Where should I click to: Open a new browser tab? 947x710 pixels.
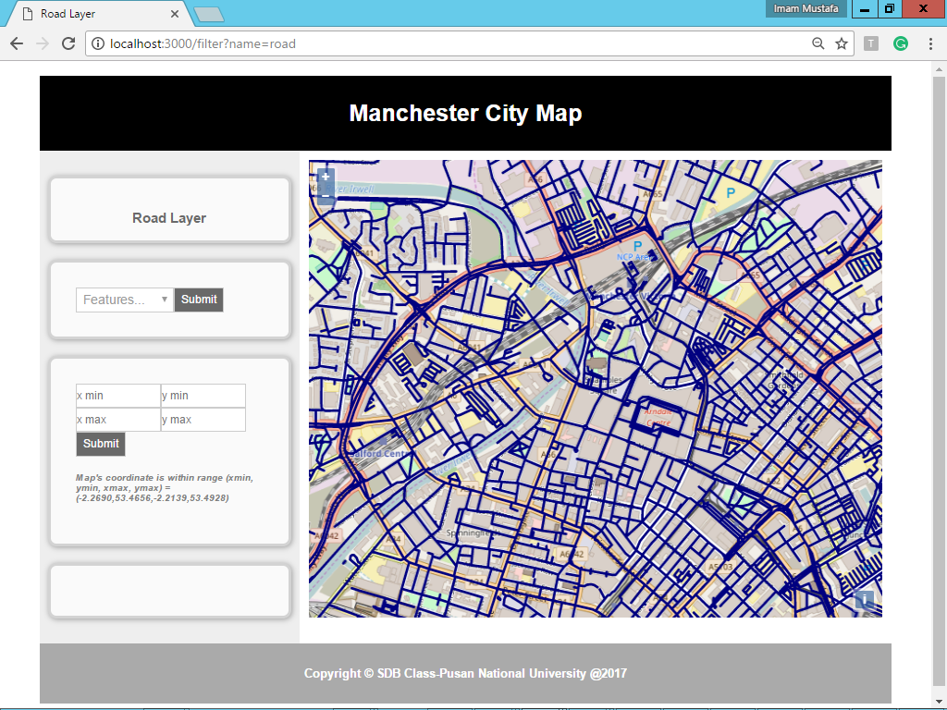210,15
